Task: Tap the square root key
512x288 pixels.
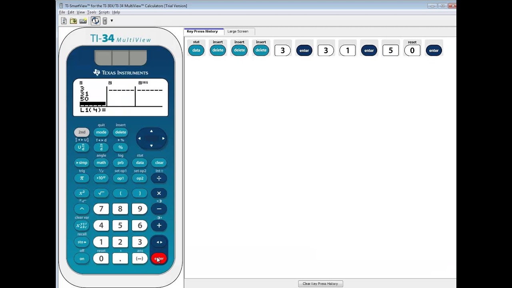Action: coord(101,193)
